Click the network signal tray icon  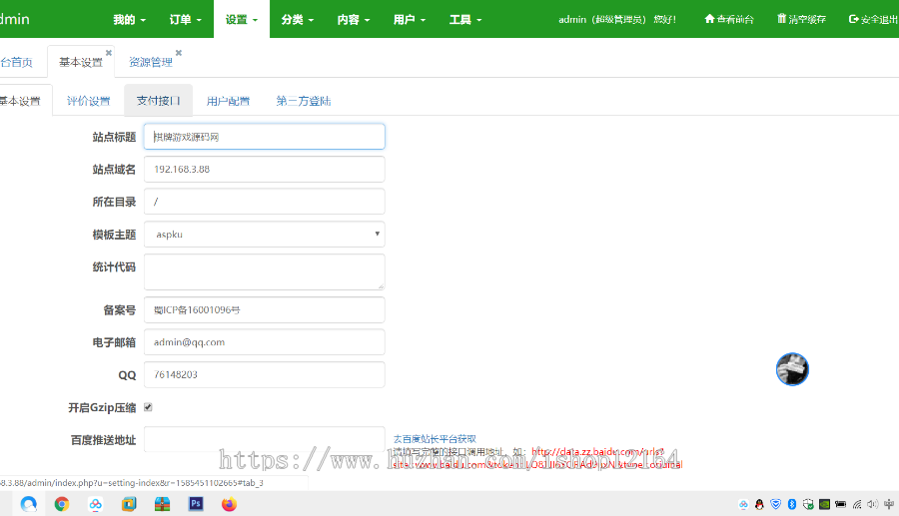(x=857, y=505)
